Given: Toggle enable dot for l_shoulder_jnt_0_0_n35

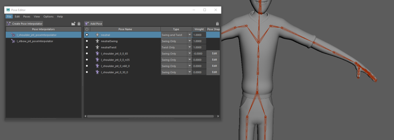Looking at the screenshot, I should pyautogui.click(x=87, y=59).
